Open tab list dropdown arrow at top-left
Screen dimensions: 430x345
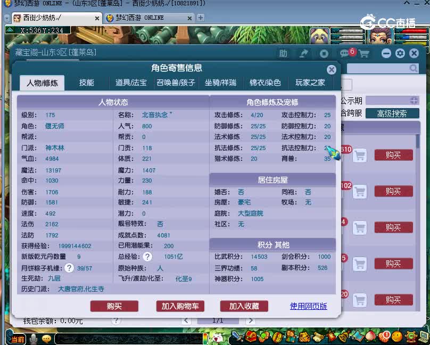pyautogui.click(x=7, y=18)
